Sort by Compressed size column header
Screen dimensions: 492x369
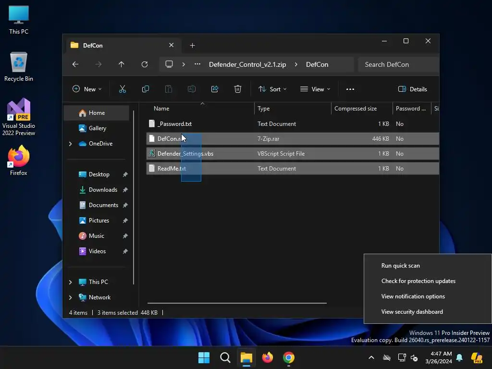tap(362, 109)
